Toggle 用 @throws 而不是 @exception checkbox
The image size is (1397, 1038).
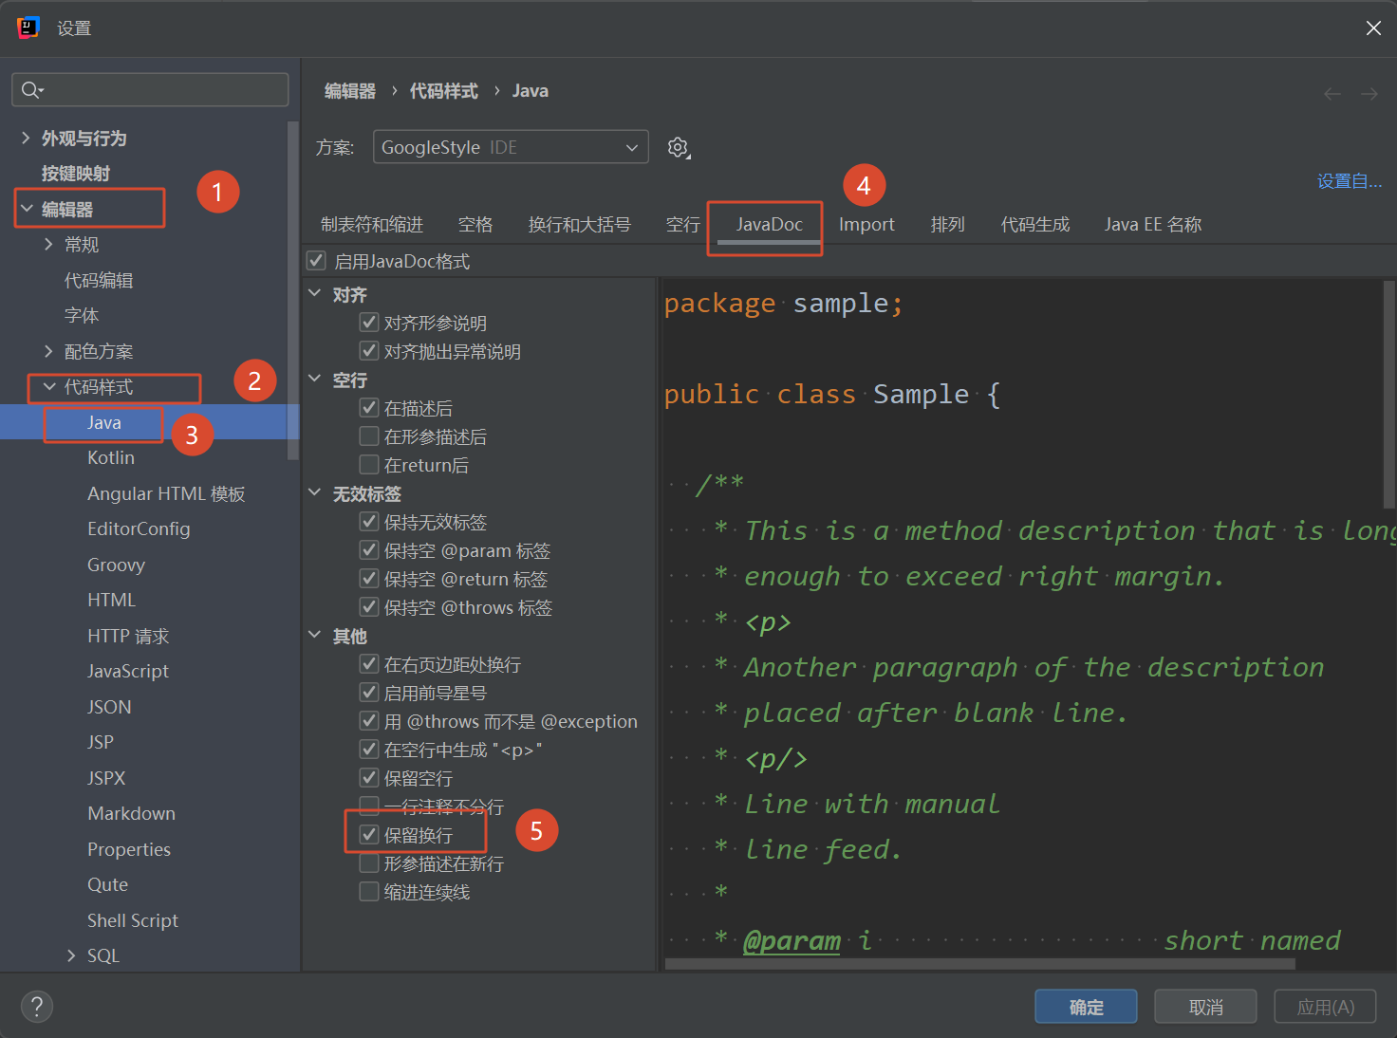[x=369, y=721]
